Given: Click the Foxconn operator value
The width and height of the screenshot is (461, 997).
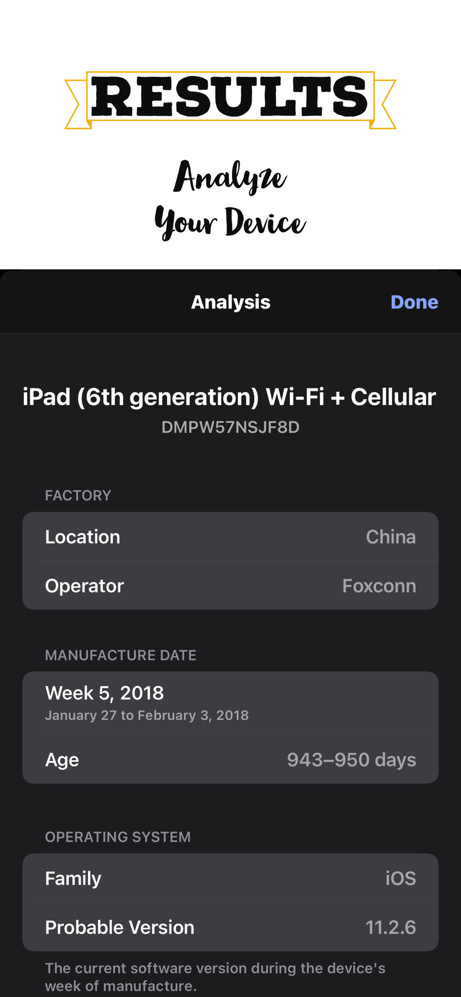Looking at the screenshot, I should tap(379, 586).
